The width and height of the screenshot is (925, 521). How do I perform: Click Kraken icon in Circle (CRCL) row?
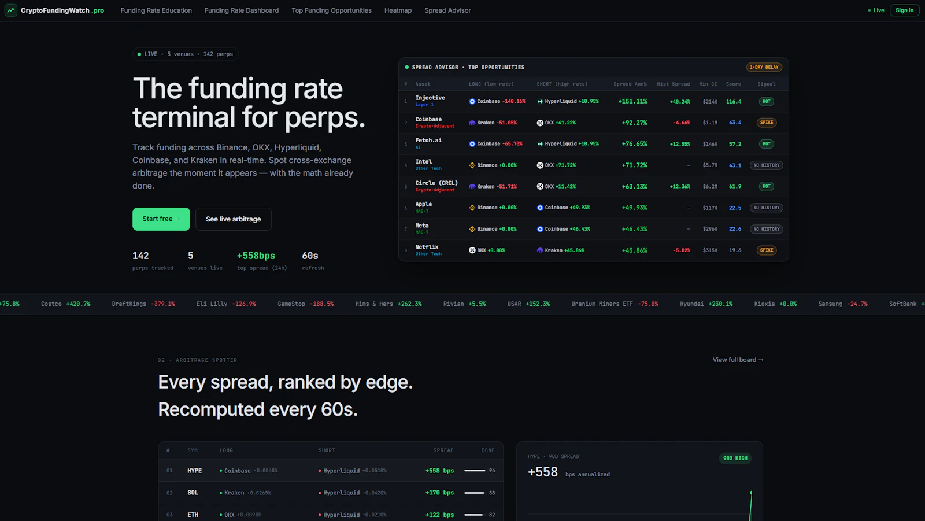click(x=472, y=187)
